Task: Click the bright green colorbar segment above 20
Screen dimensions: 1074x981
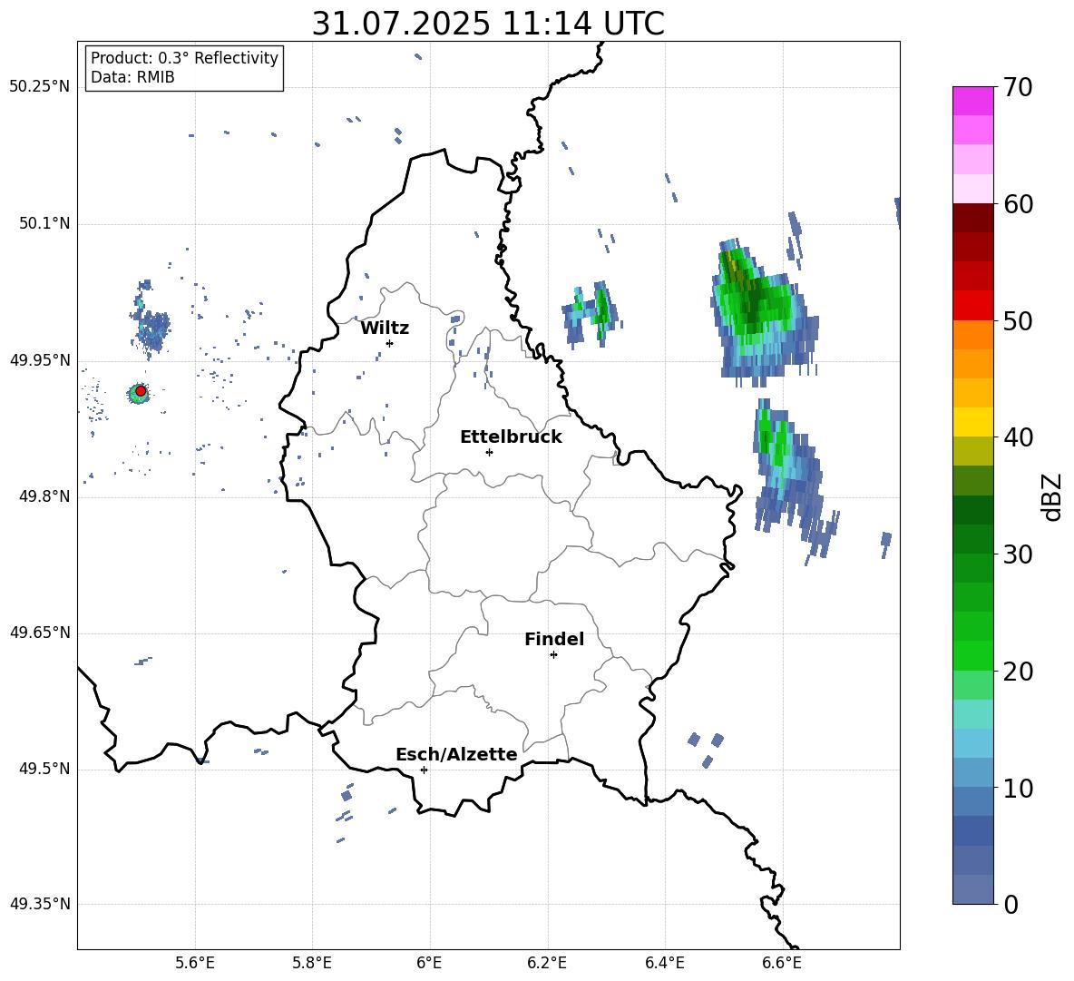Action: click(973, 655)
